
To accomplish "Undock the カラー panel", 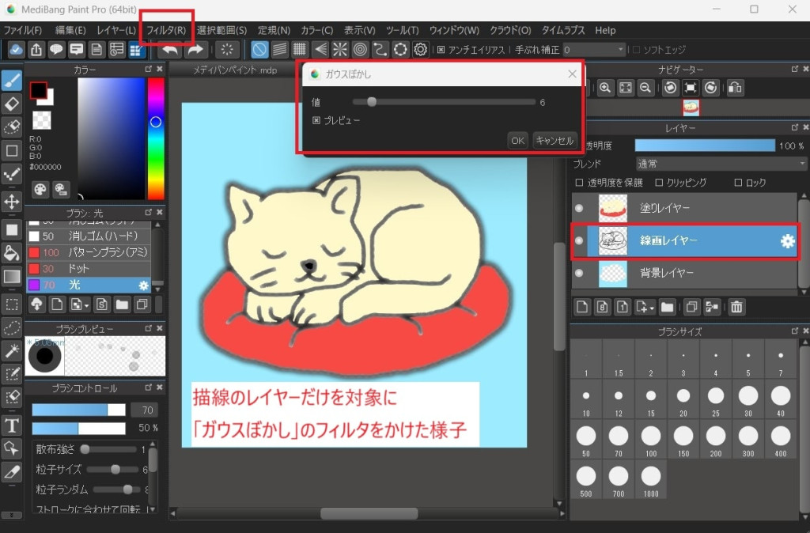I will (148, 69).
